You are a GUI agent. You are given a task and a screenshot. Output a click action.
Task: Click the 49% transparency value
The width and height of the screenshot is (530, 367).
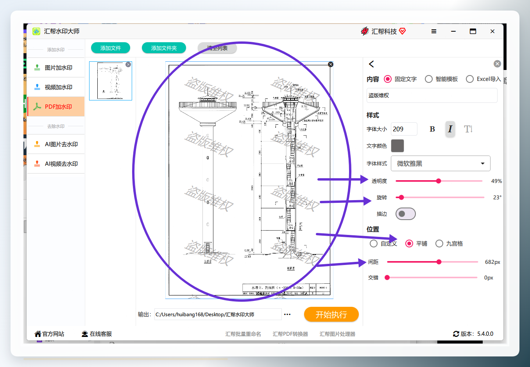[x=496, y=181]
